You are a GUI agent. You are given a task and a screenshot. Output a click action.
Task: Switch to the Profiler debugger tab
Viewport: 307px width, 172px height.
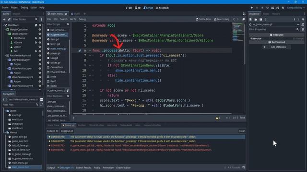click(x=82, y=125)
